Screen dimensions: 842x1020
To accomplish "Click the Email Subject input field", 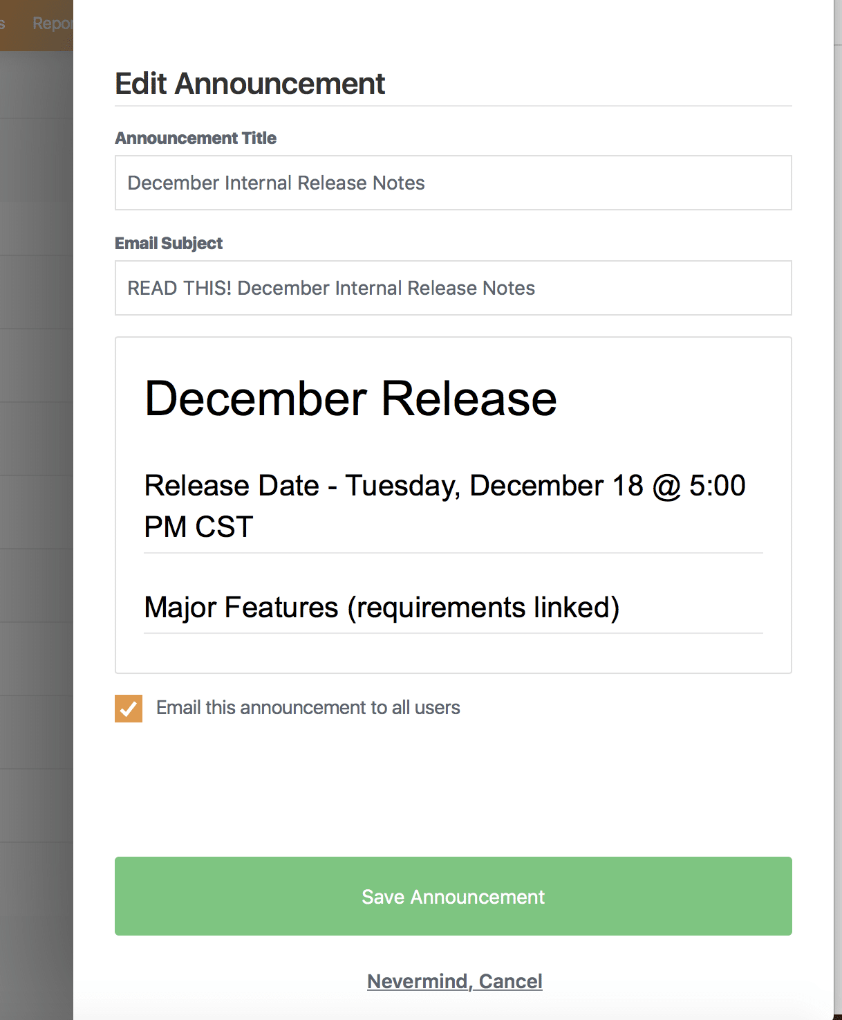I will 453,288.
